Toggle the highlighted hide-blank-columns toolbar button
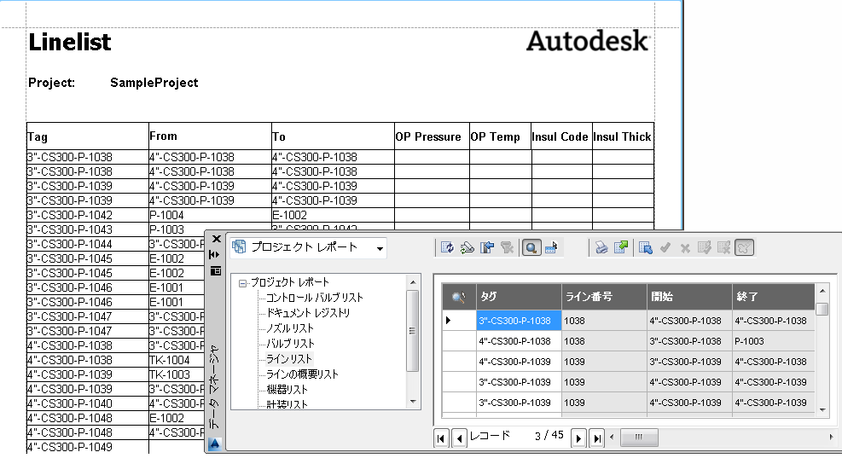Screen dimensions: 842x458 pos(744,248)
